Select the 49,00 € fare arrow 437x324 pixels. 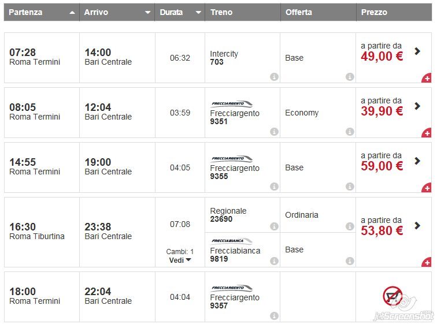coord(417,51)
